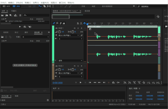Select the Razor tool in the toolbar
The height and width of the screenshot is (109, 168).
click(45, 6)
